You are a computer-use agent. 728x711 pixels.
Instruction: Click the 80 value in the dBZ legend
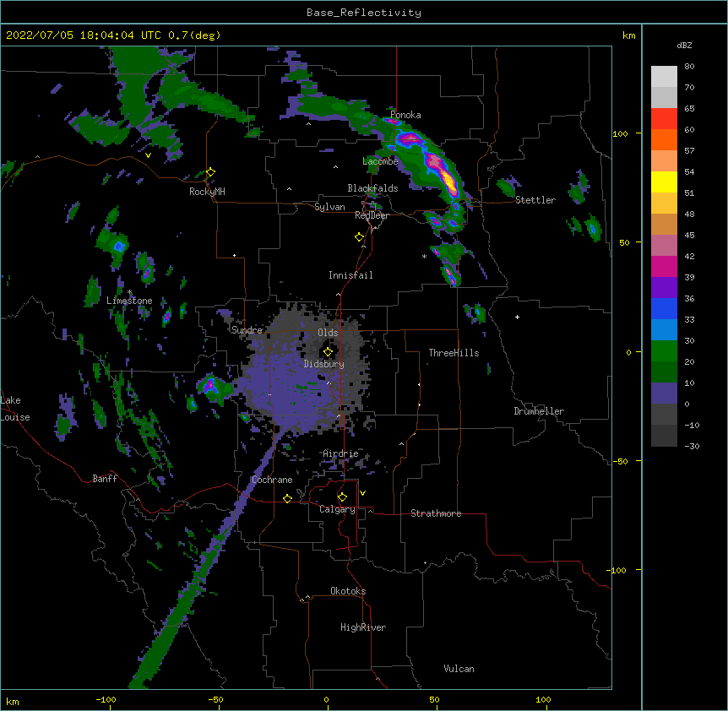tap(689, 66)
